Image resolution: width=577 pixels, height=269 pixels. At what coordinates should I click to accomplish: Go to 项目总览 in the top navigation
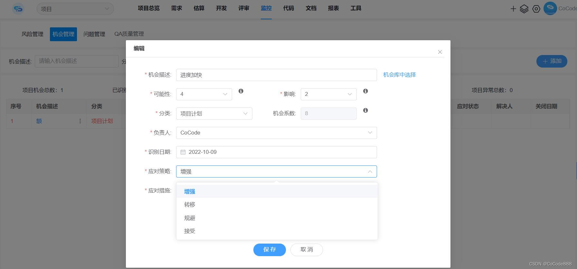[x=149, y=8]
